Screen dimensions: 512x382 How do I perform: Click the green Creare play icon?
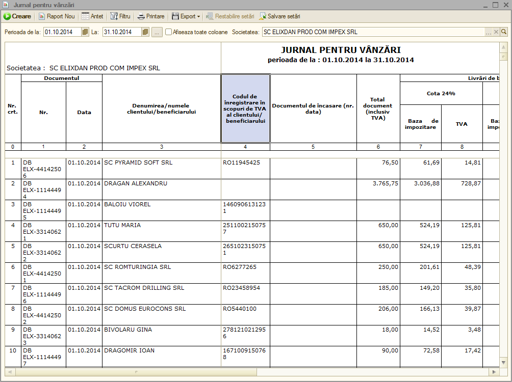point(7,16)
